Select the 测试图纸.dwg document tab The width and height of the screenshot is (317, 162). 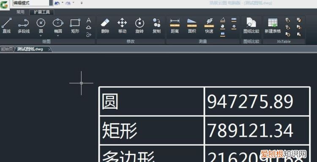(x=30, y=49)
